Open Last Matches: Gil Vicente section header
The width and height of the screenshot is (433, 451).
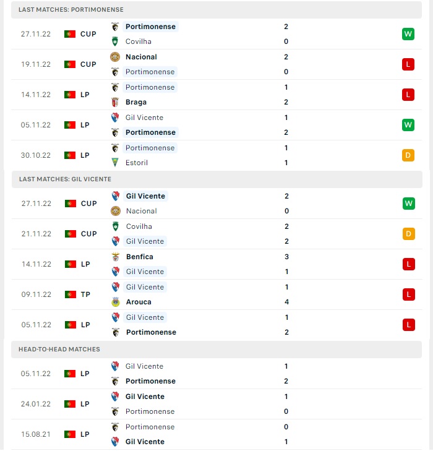tap(217, 179)
